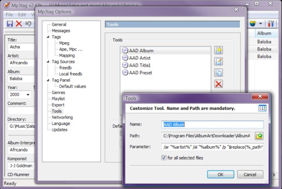
Task: Click the duplicate tool icon
Action: [219, 73]
